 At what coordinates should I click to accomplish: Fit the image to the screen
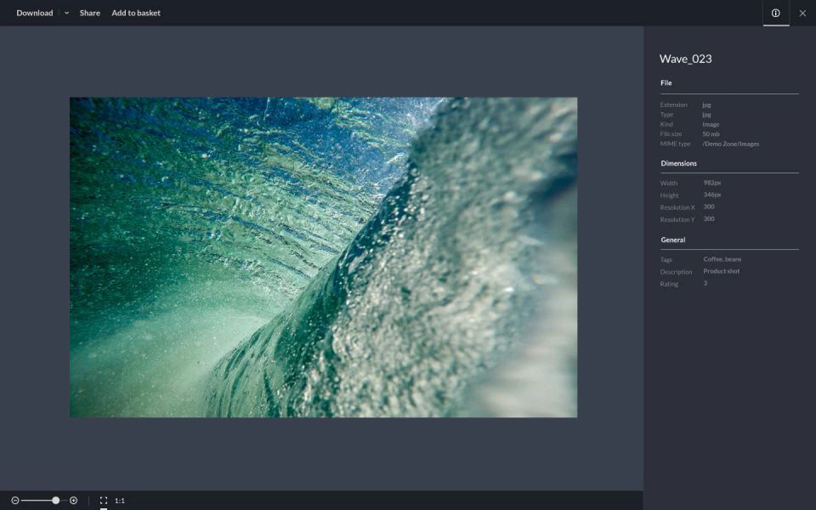coord(102,501)
